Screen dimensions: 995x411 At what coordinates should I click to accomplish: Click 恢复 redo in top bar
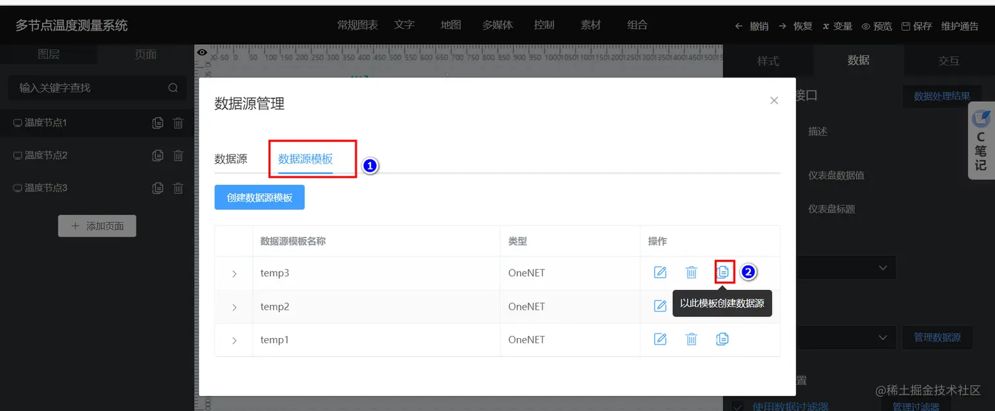(x=796, y=26)
